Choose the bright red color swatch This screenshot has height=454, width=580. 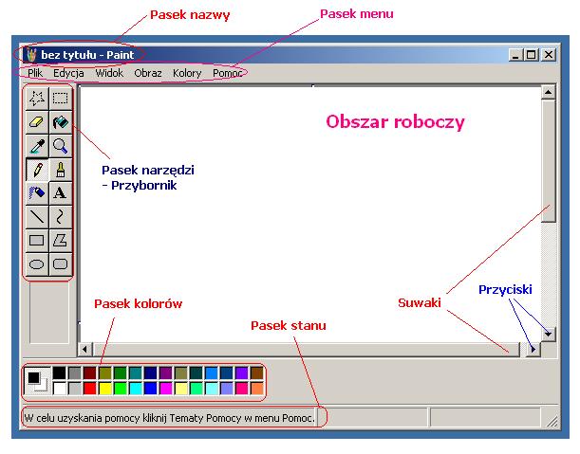pyautogui.click(x=89, y=389)
